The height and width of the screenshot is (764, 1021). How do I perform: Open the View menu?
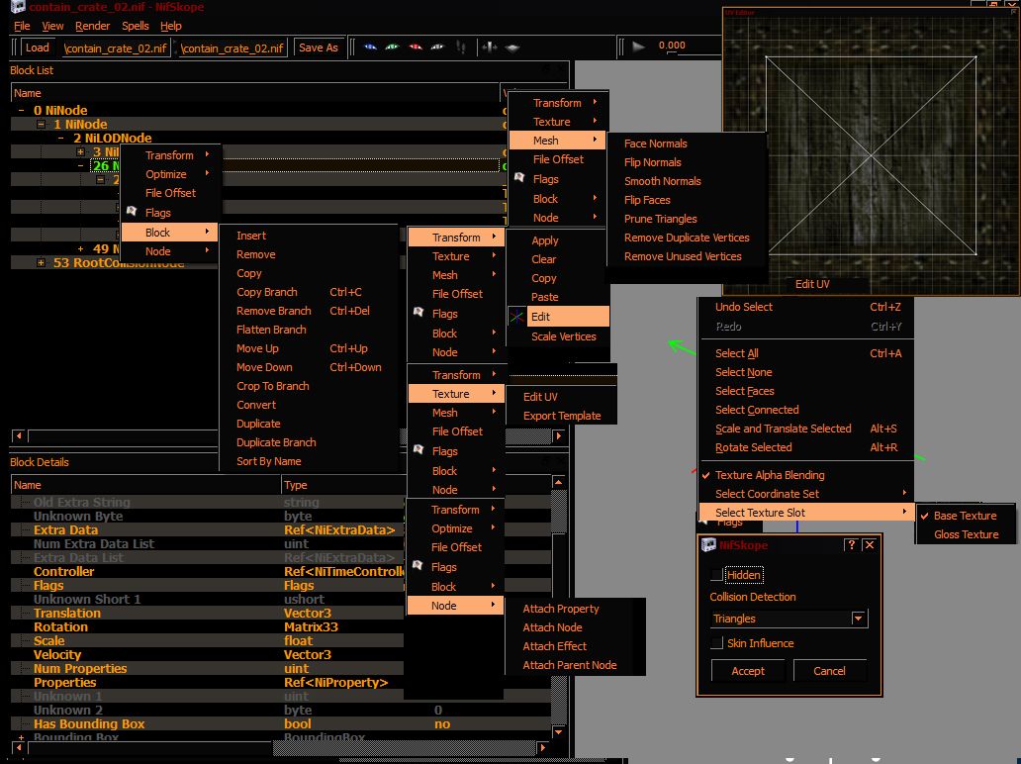coord(52,26)
